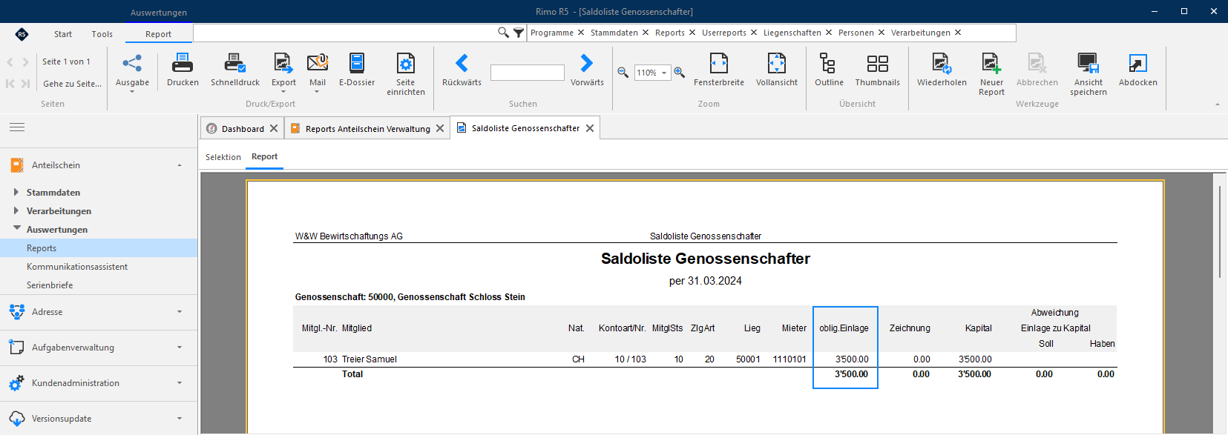Expand the Stammdaten tree node

(16, 192)
